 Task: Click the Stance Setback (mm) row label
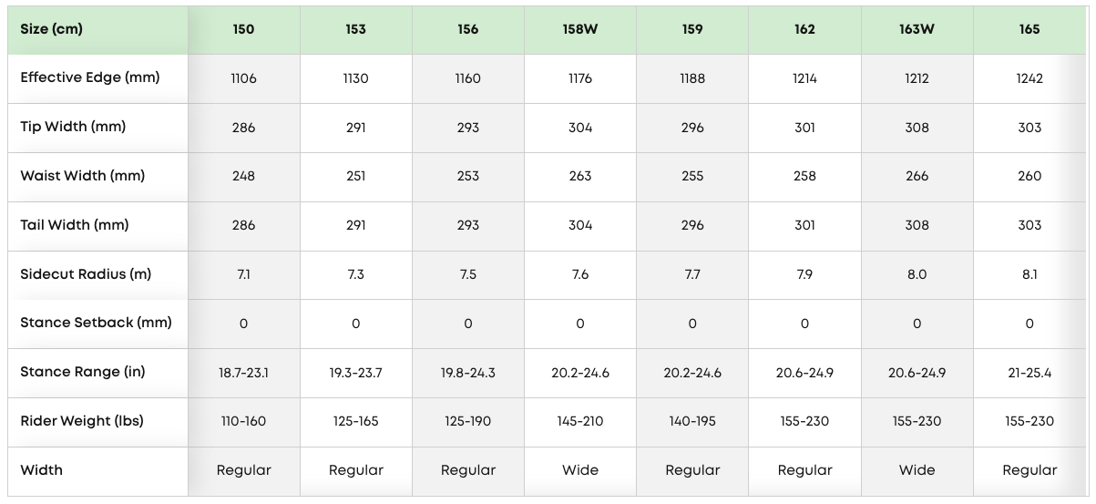click(96, 323)
